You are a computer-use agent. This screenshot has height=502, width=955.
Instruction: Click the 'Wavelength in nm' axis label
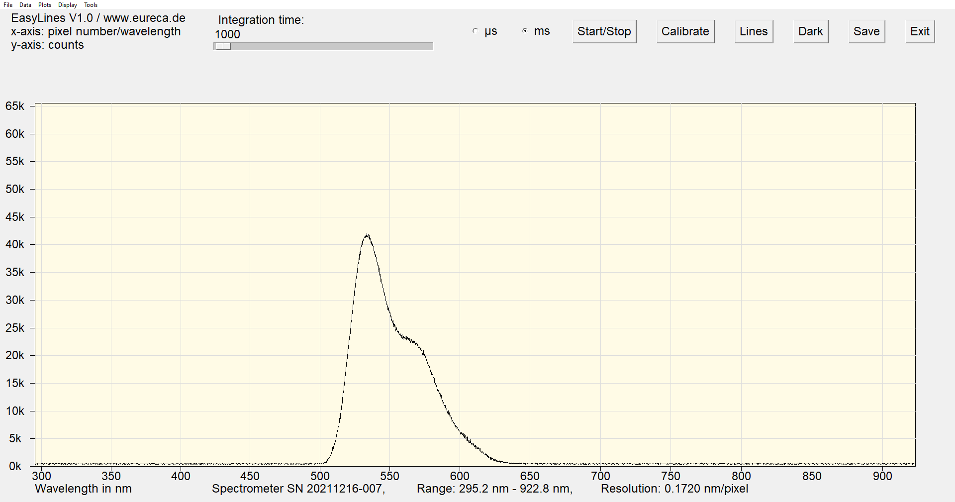pos(83,489)
